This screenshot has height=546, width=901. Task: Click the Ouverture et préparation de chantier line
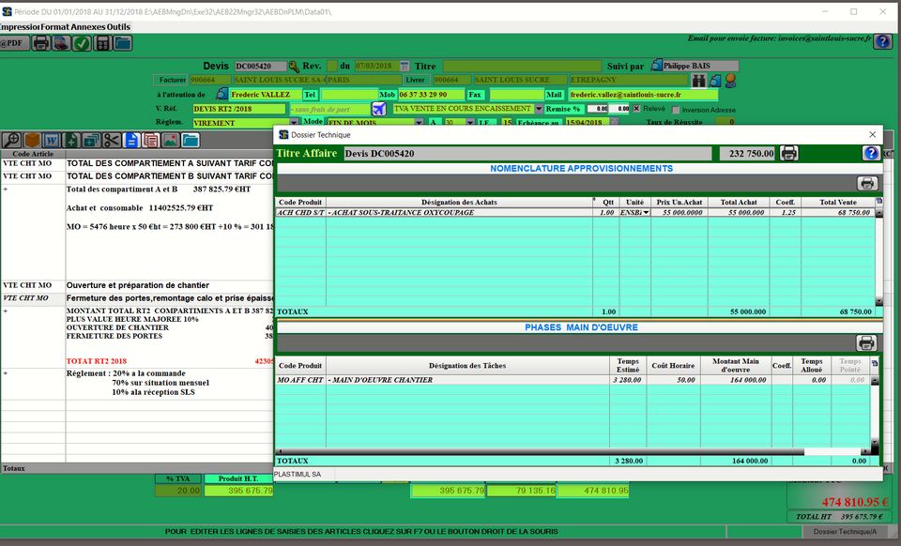click(137, 285)
